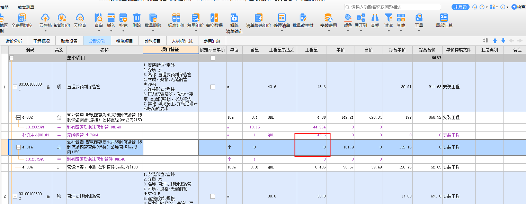This screenshot has width=526, height=204.
Task: Collapse the 整个项目 root row
Action: [12, 58]
